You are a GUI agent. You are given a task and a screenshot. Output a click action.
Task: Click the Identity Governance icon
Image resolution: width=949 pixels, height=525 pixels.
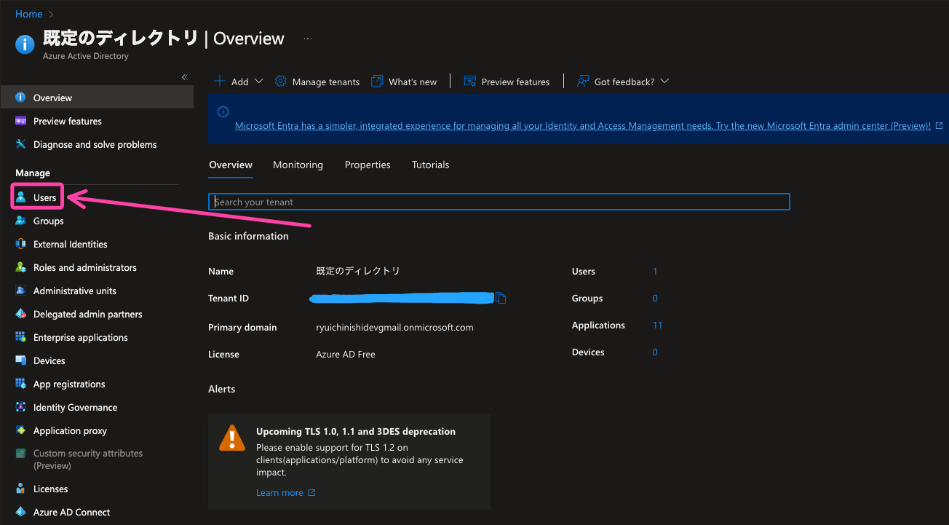click(20, 407)
